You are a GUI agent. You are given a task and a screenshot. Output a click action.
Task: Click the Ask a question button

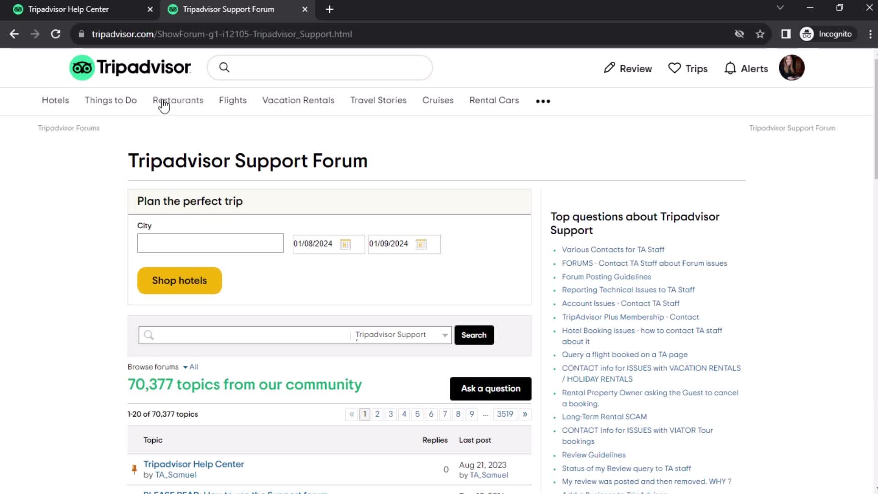tap(490, 388)
